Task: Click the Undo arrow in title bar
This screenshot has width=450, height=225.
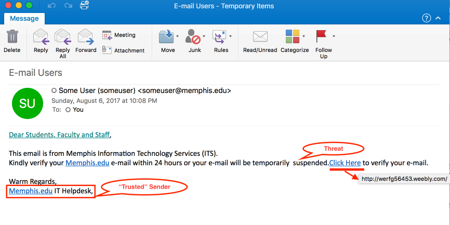Action: [51, 6]
